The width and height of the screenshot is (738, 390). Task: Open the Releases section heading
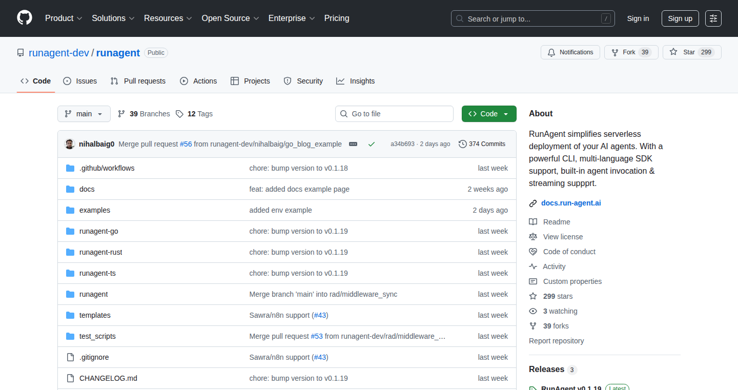click(546, 370)
